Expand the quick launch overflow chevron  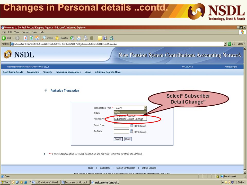[30, 182]
